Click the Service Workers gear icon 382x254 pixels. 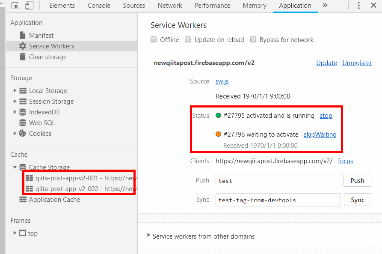pyautogui.click(x=23, y=46)
